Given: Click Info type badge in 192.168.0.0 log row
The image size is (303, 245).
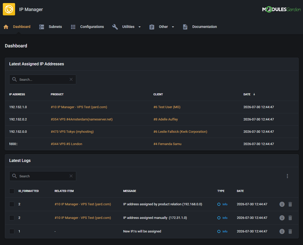Looking at the screenshot, I should coord(222,204).
